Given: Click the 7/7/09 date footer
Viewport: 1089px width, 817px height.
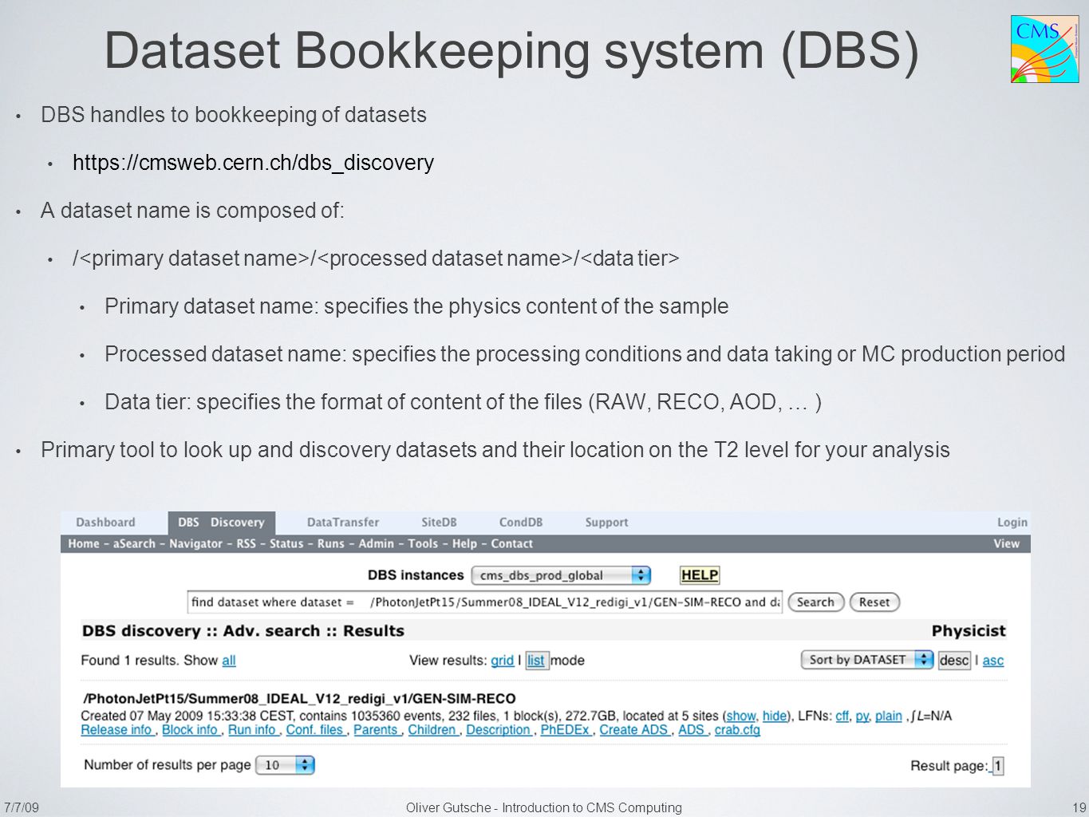Looking at the screenshot, I should point(21,807).
